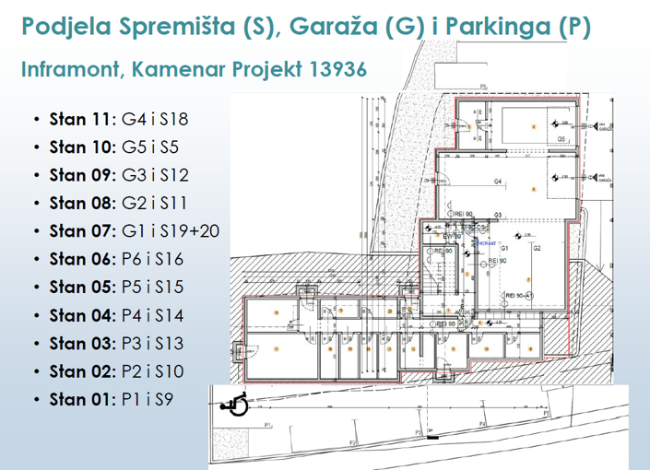Click the 'REI 90-A' label in garage G1
This screenshot has width=650, height=470.
coord(519,296)
